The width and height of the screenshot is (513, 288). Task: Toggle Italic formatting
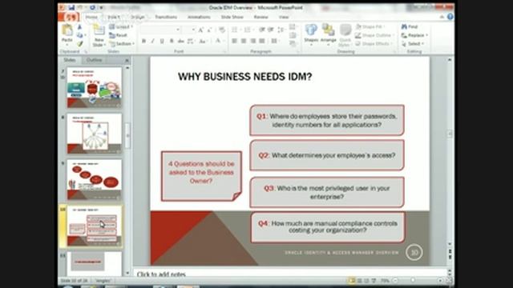coord(153,41)
